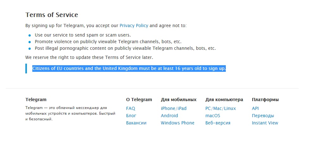Open the macOS link
Viewport: 317px width, 149px height.
(213, 116)
